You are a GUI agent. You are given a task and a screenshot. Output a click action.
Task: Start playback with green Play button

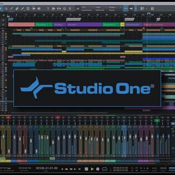tap(92, 169)
